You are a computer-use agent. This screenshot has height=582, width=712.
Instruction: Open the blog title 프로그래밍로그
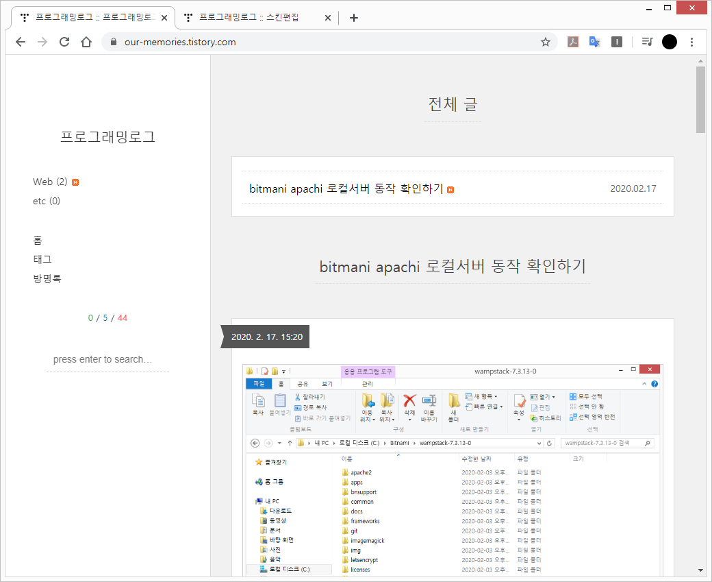pos(107,136)
